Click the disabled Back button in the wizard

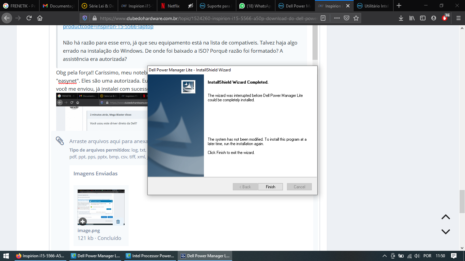245,187
